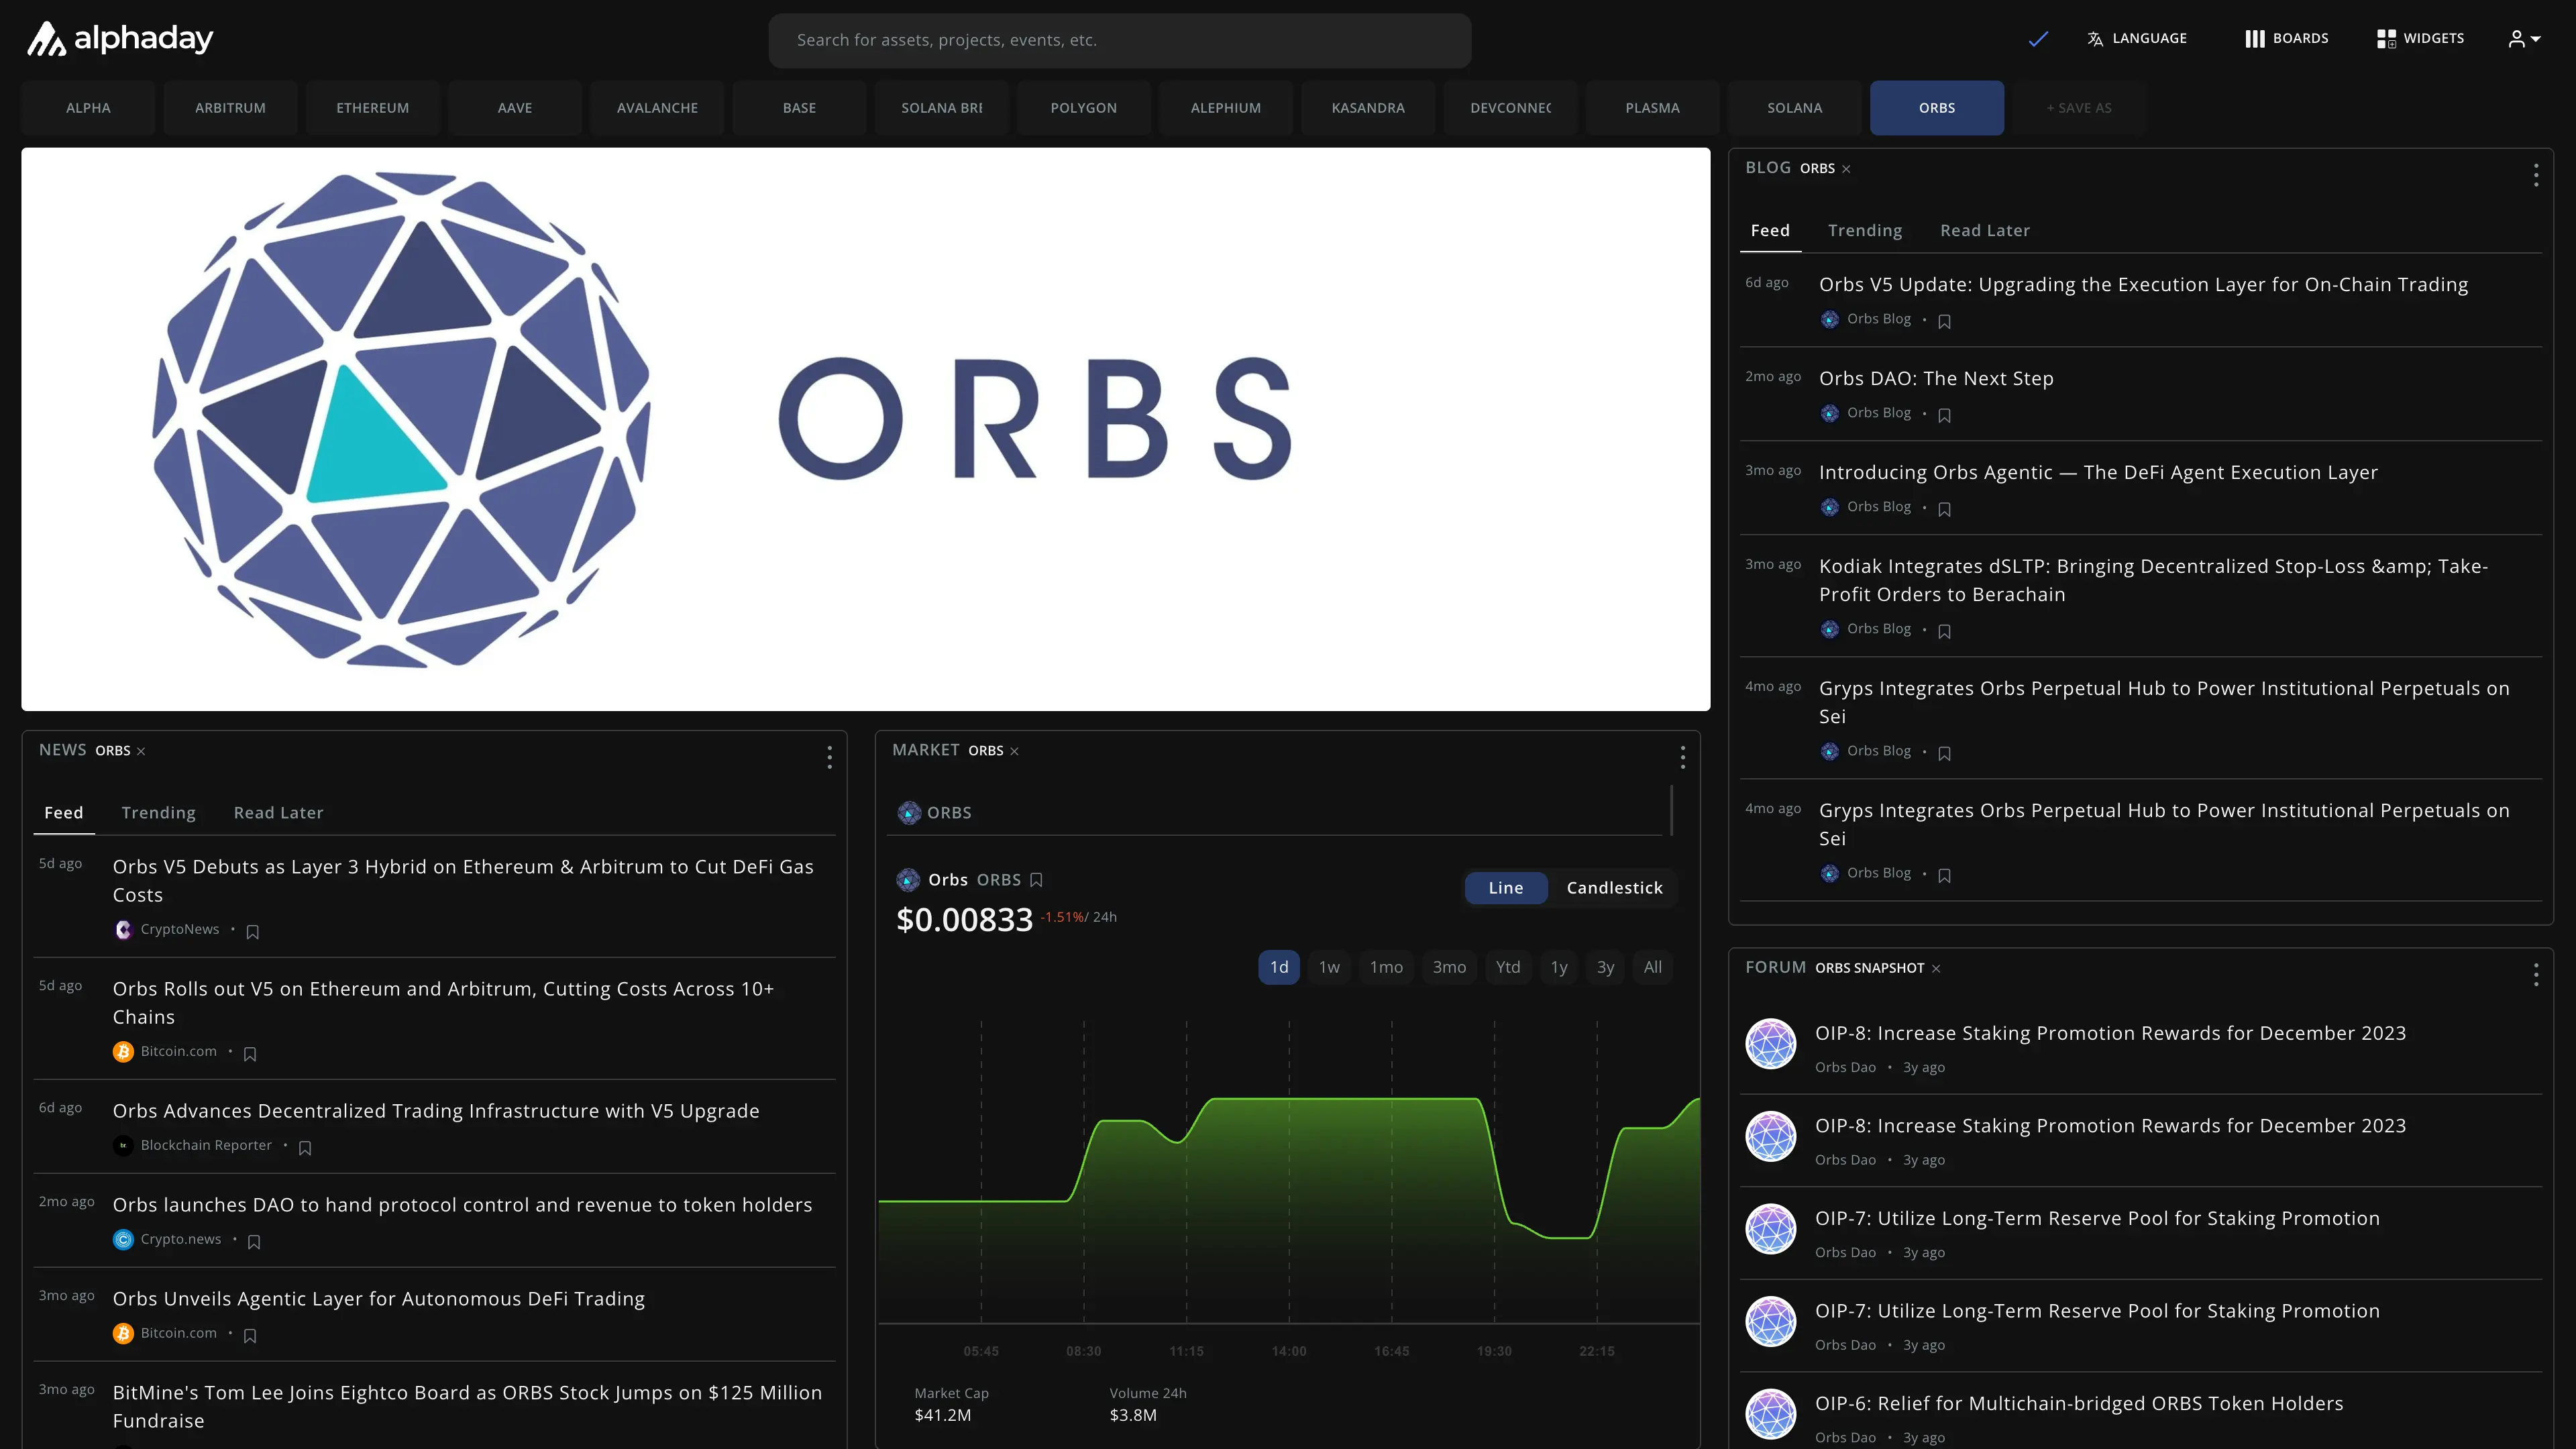2576x1449 pixels.
Task: Set chart range to 1w
Action: 1329,967
